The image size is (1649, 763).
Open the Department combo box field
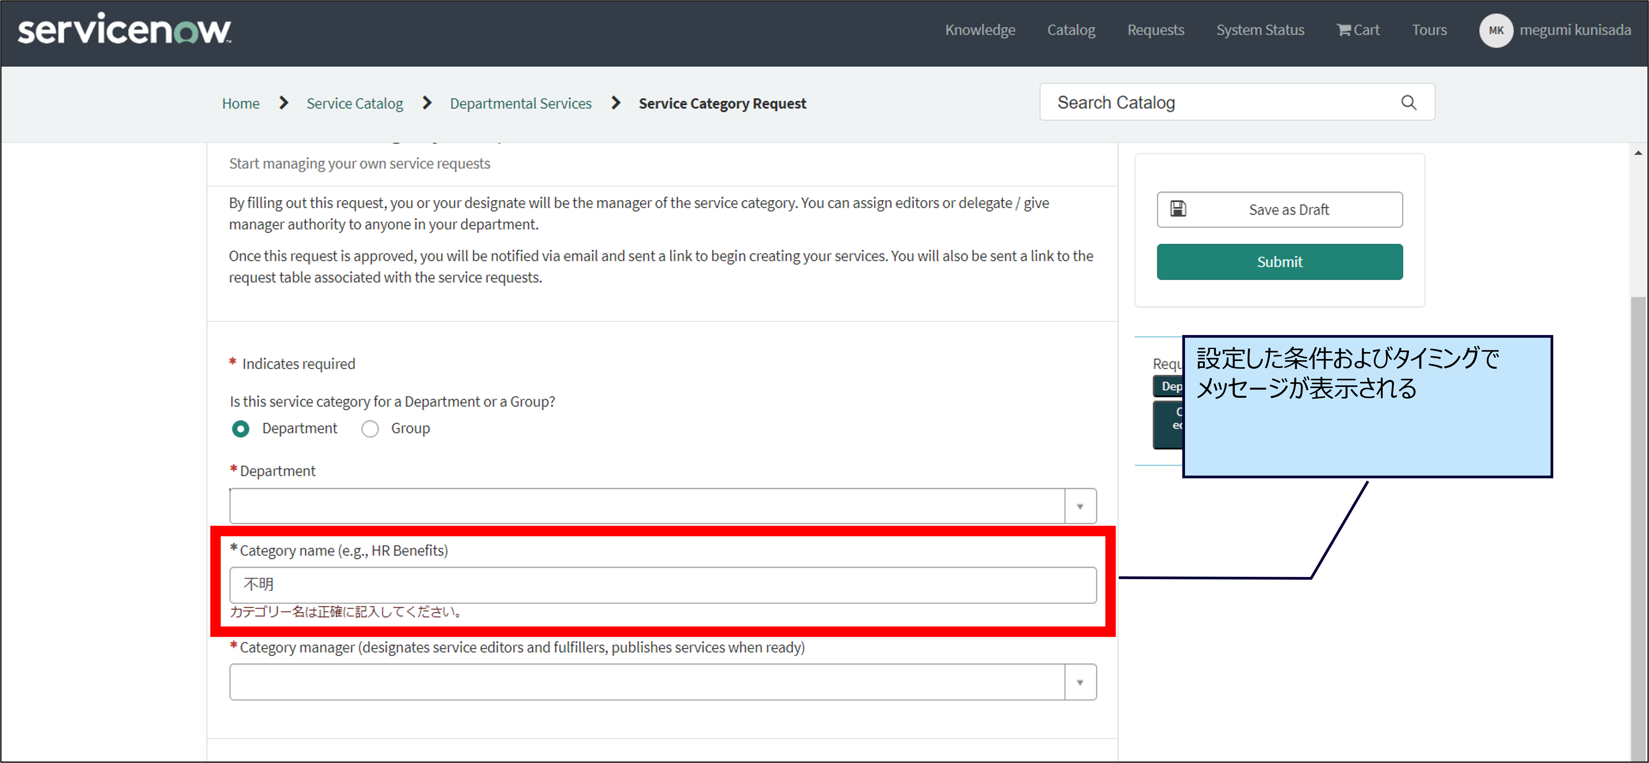tap(647, 507)
